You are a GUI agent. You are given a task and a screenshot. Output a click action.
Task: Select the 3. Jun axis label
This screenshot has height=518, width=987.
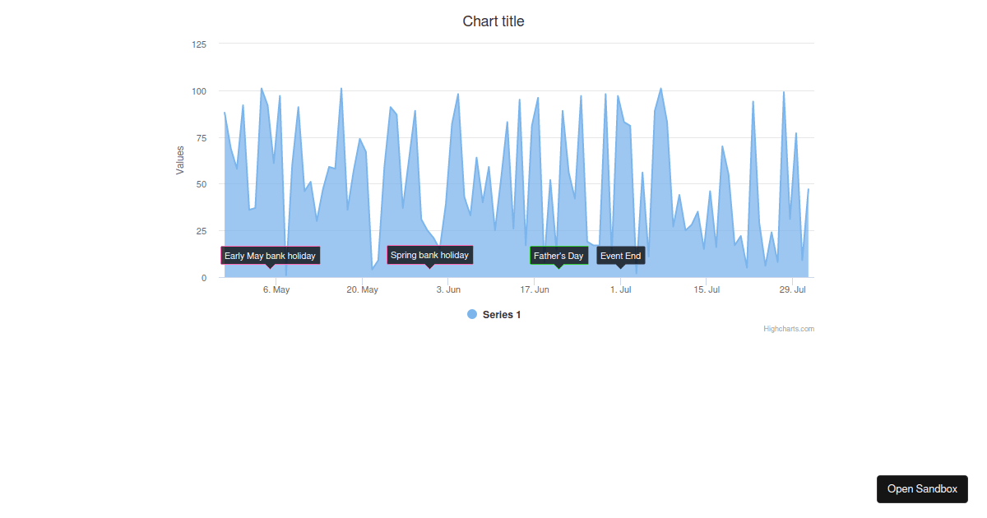(x=448, y=289)
